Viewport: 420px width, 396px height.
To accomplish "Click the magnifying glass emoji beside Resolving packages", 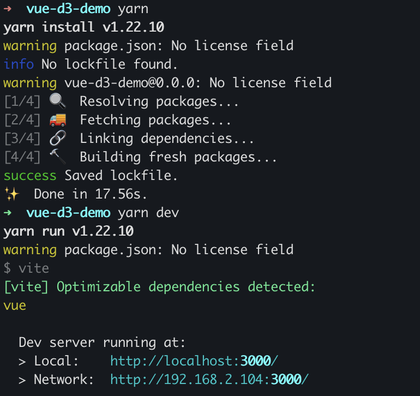I will 58,101.
